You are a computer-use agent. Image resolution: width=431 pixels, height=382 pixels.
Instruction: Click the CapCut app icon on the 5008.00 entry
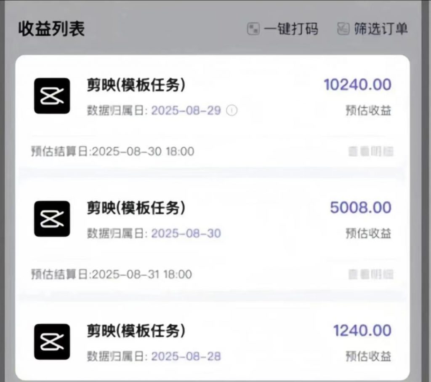coord(52,219)
